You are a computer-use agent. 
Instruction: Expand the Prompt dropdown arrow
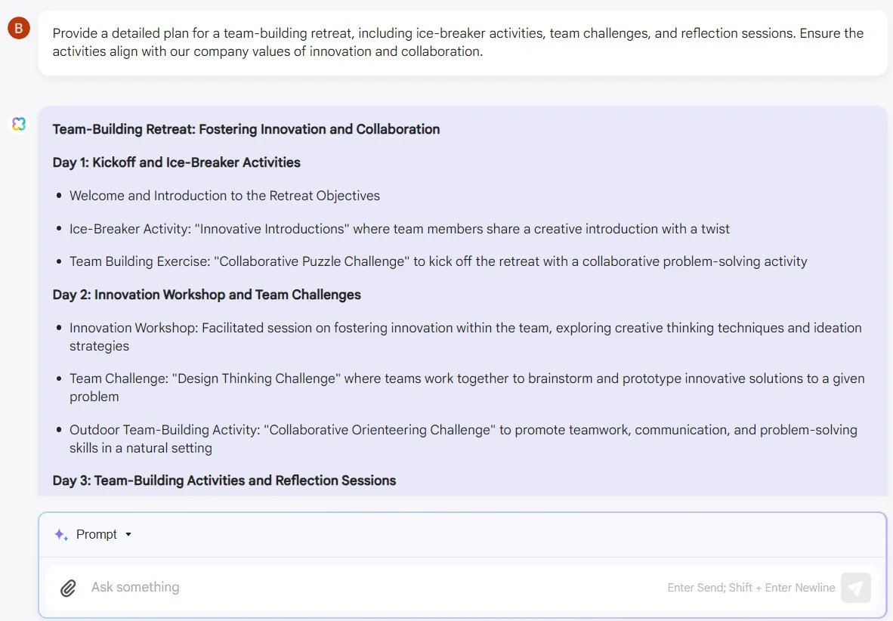128,534
